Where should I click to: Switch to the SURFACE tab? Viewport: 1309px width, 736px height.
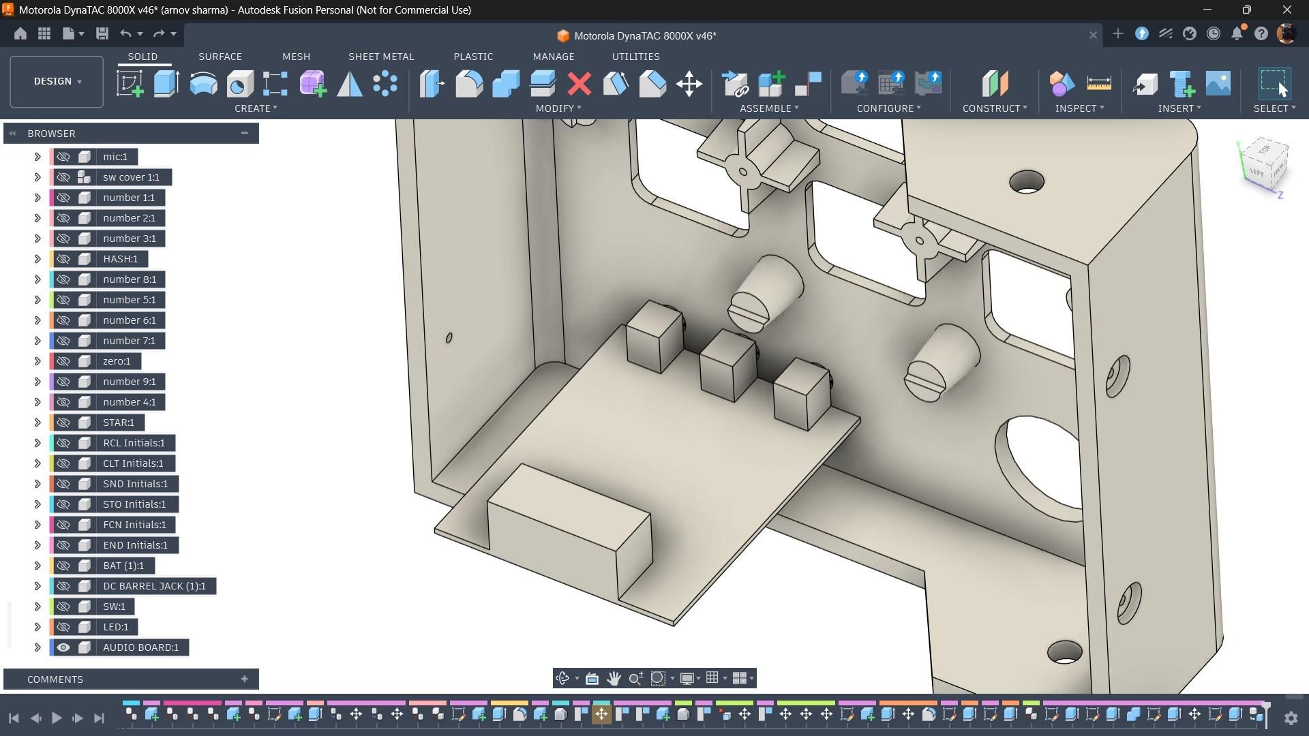click(220, 57)
